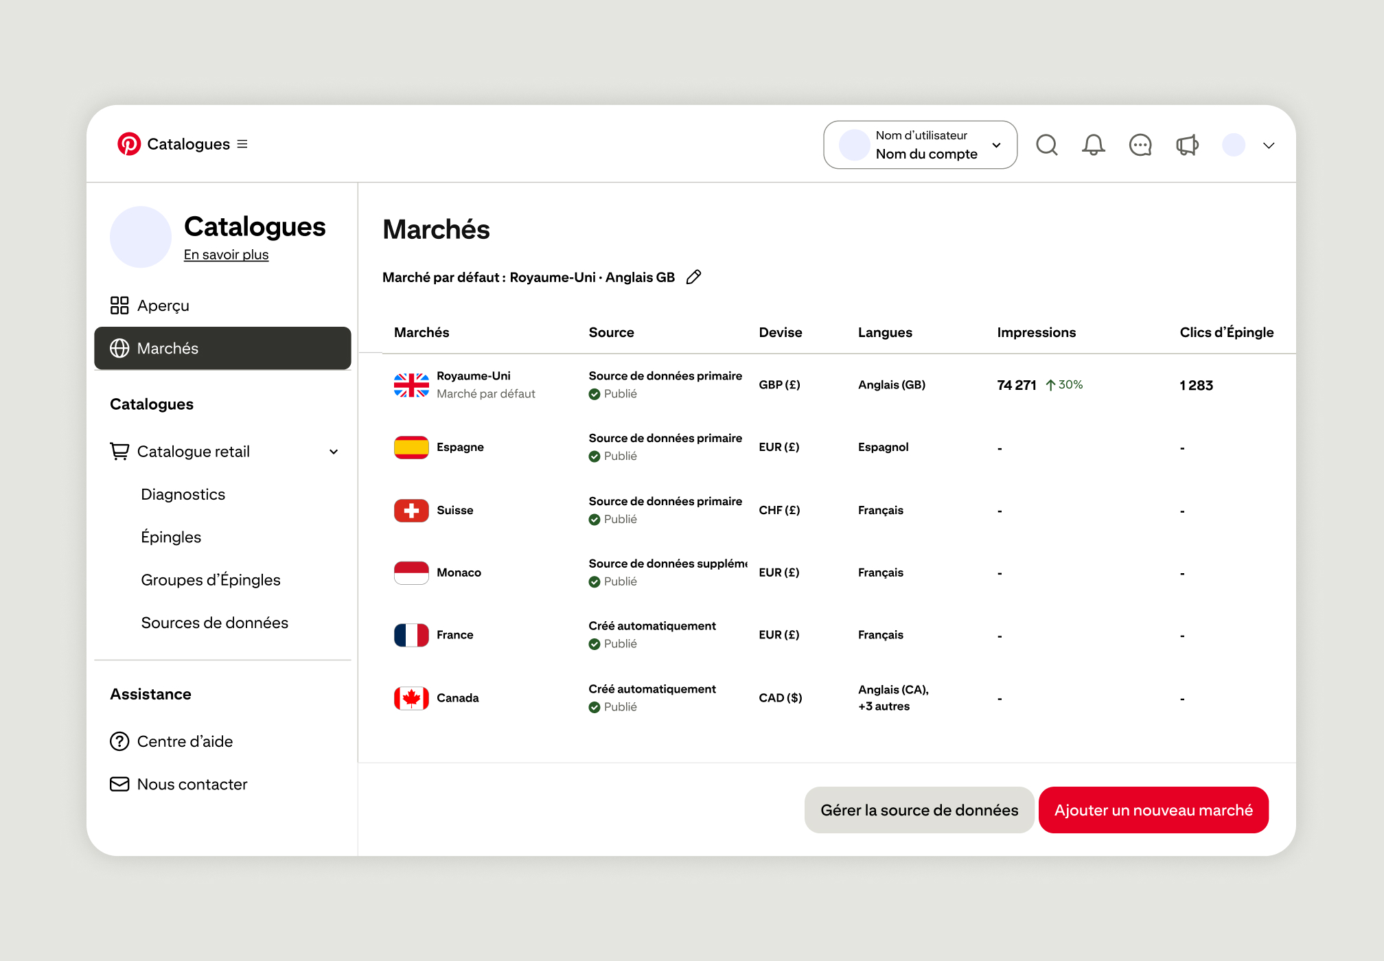The image size is (1384, 961).
Task: Open the search magnifier icon
Action: (x=1047, y=145)
